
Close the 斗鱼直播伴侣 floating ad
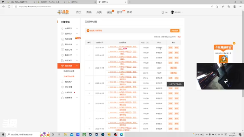(x=234, y=43)
